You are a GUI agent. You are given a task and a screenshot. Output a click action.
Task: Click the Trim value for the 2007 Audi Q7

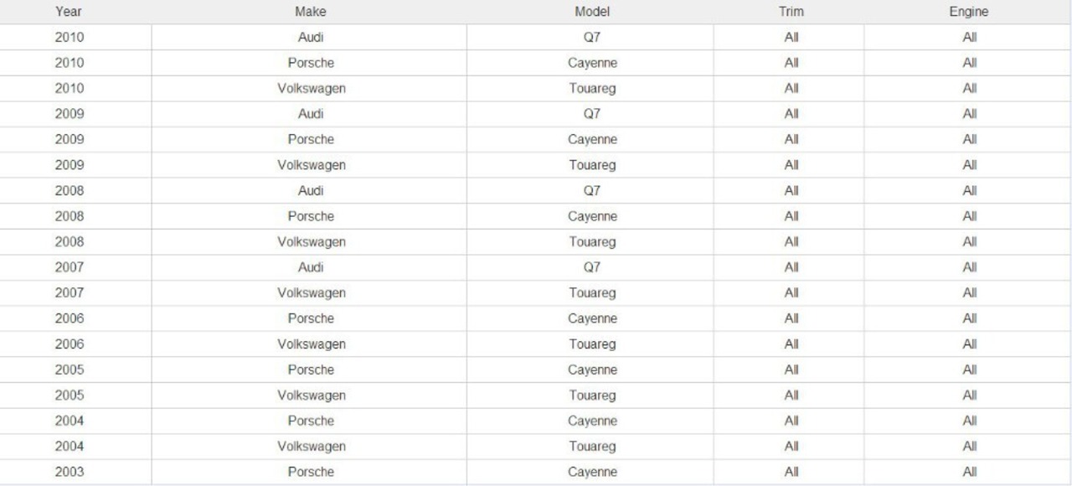click(791, 267)
